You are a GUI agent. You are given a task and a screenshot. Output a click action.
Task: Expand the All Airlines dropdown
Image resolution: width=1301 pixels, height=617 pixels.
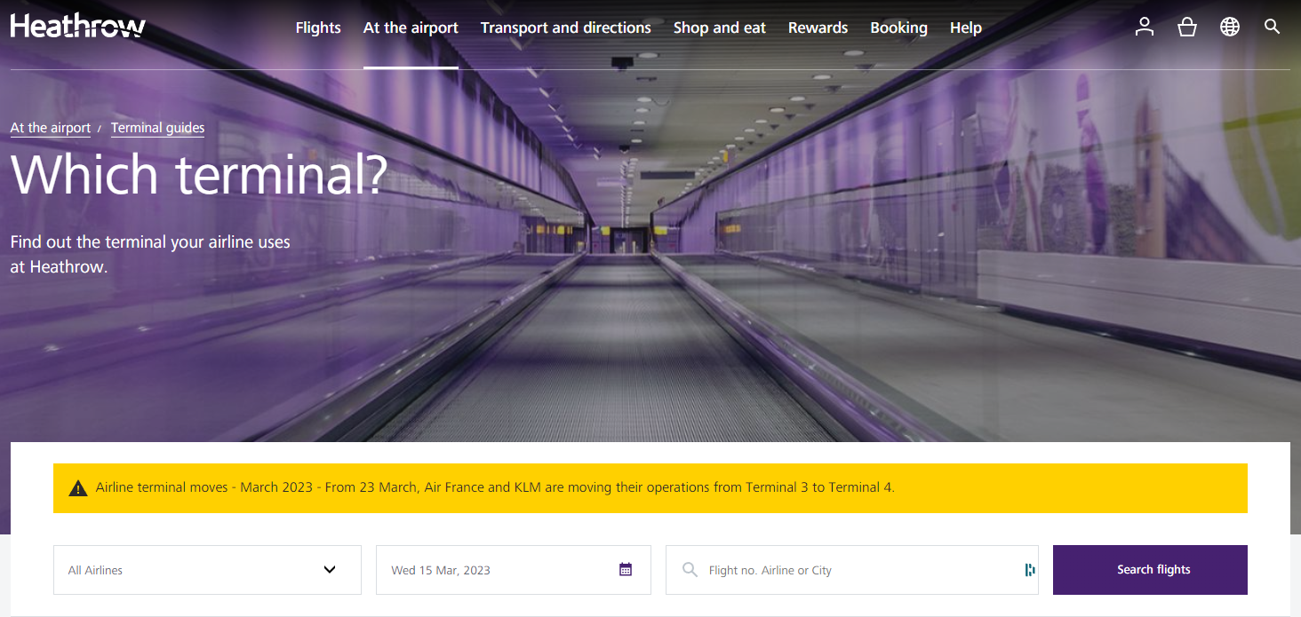tap(206, 569)
